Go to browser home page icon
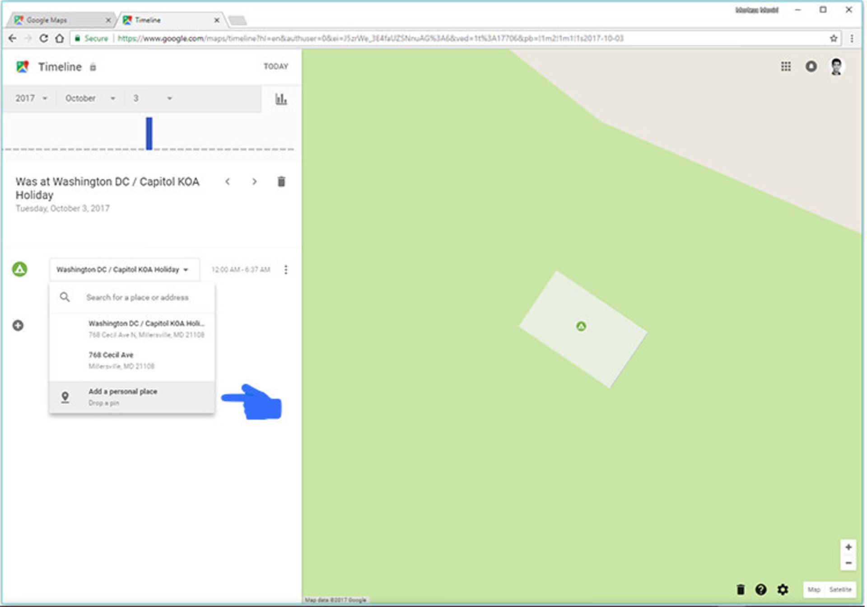The height and width of the screenshot is (607, 867). [x=59, y=38]
